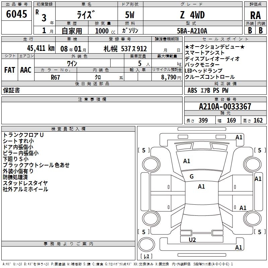Select sales point バックモニター
Image resolution: width=268 pixels, height=268 pixels.
[x=202, y=65]
